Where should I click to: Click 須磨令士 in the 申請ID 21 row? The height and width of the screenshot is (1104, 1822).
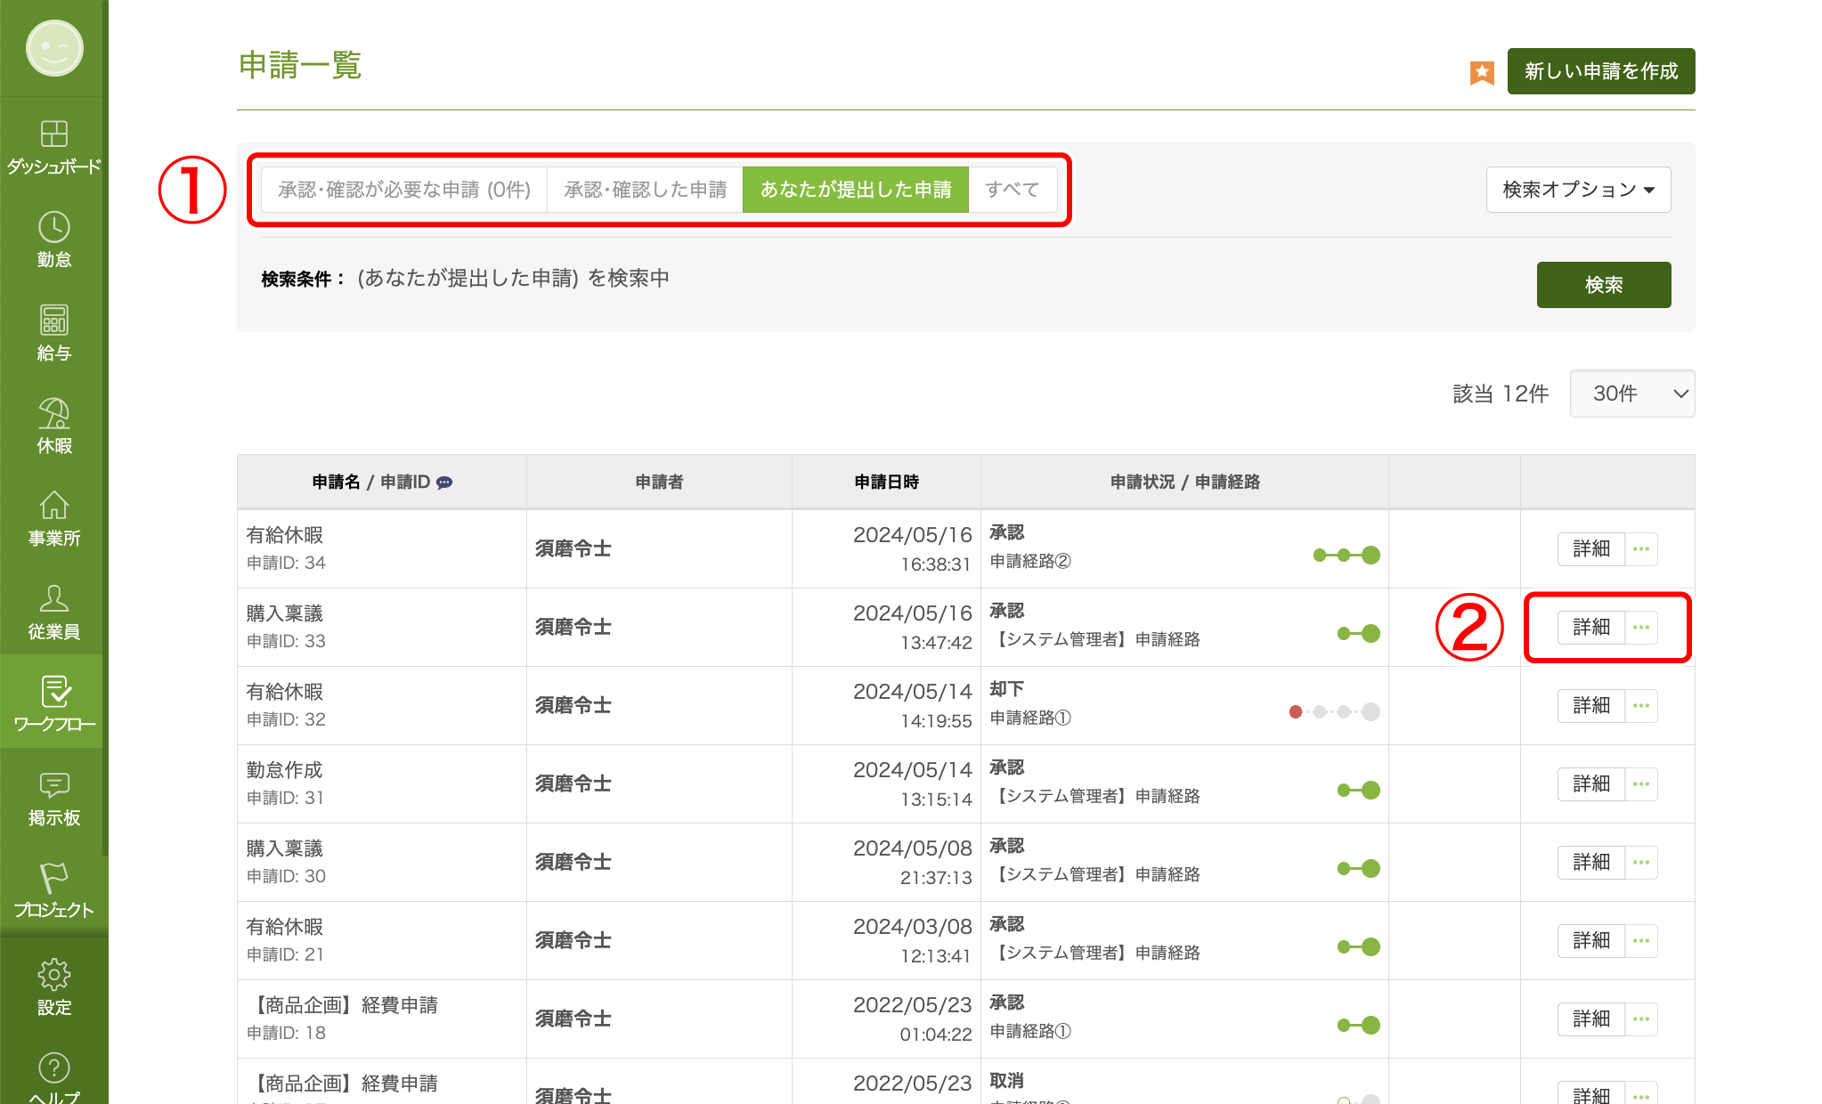click(x=573, y=941)
